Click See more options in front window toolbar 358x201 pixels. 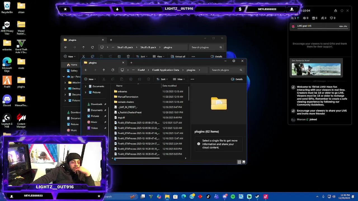[192, 79]
